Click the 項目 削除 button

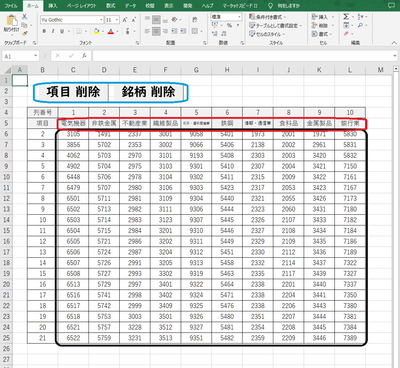[x=73, y=92]
